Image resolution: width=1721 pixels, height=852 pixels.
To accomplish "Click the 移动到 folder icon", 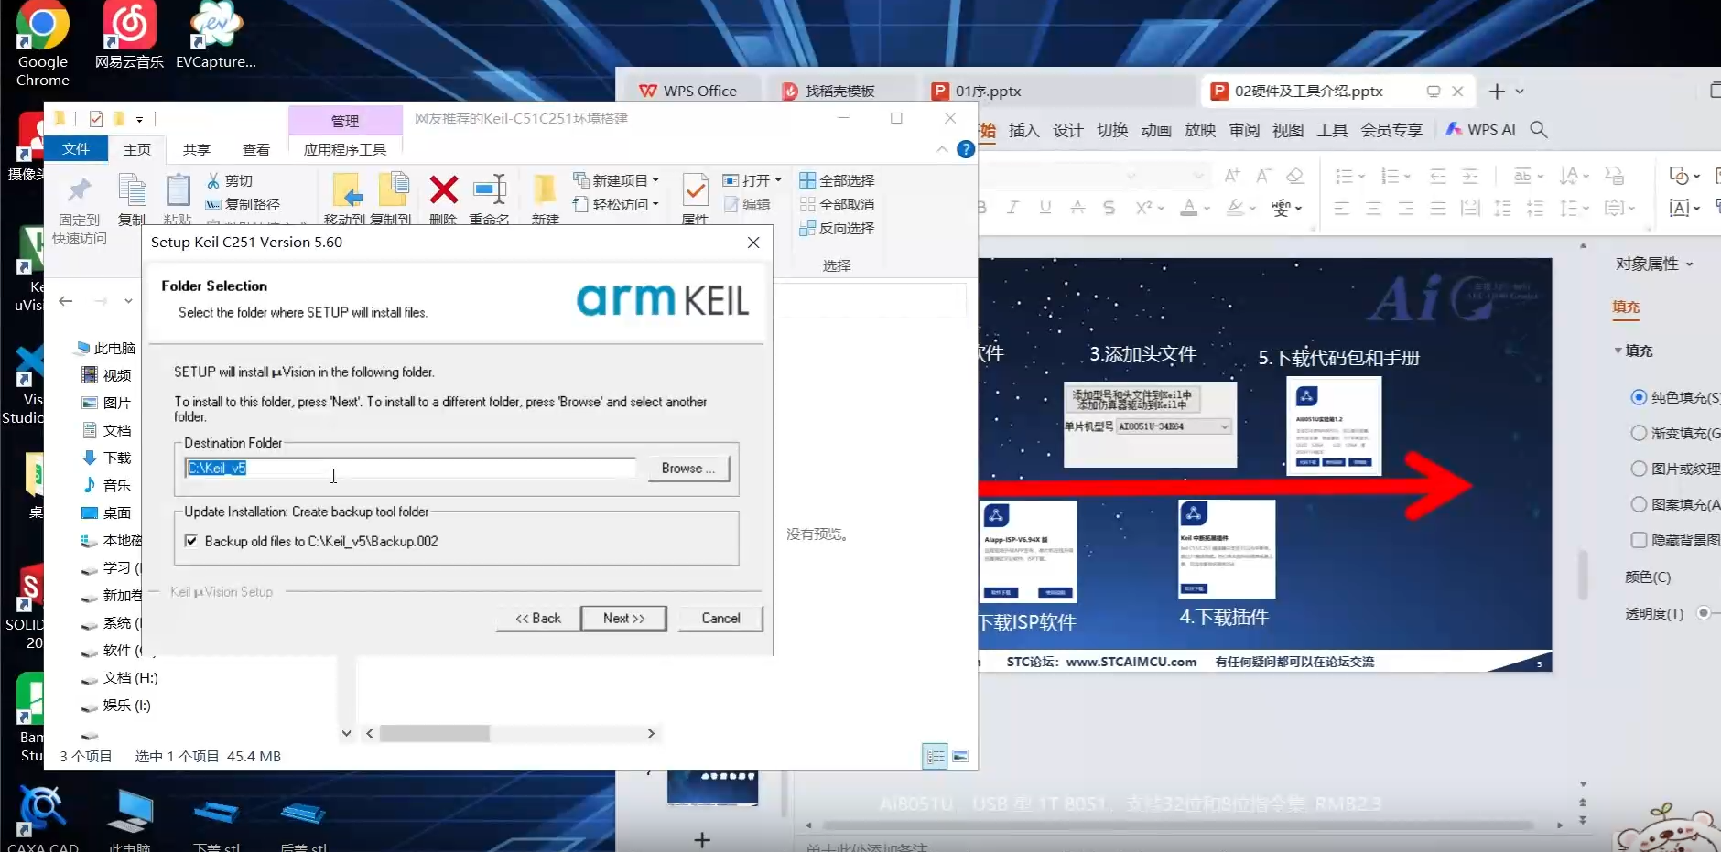I will 346,190.
